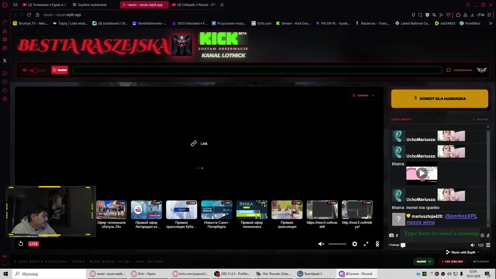Open the Opera snapshot tool icon
Viewport: 496px width, 279px height.
coord(420,15)
